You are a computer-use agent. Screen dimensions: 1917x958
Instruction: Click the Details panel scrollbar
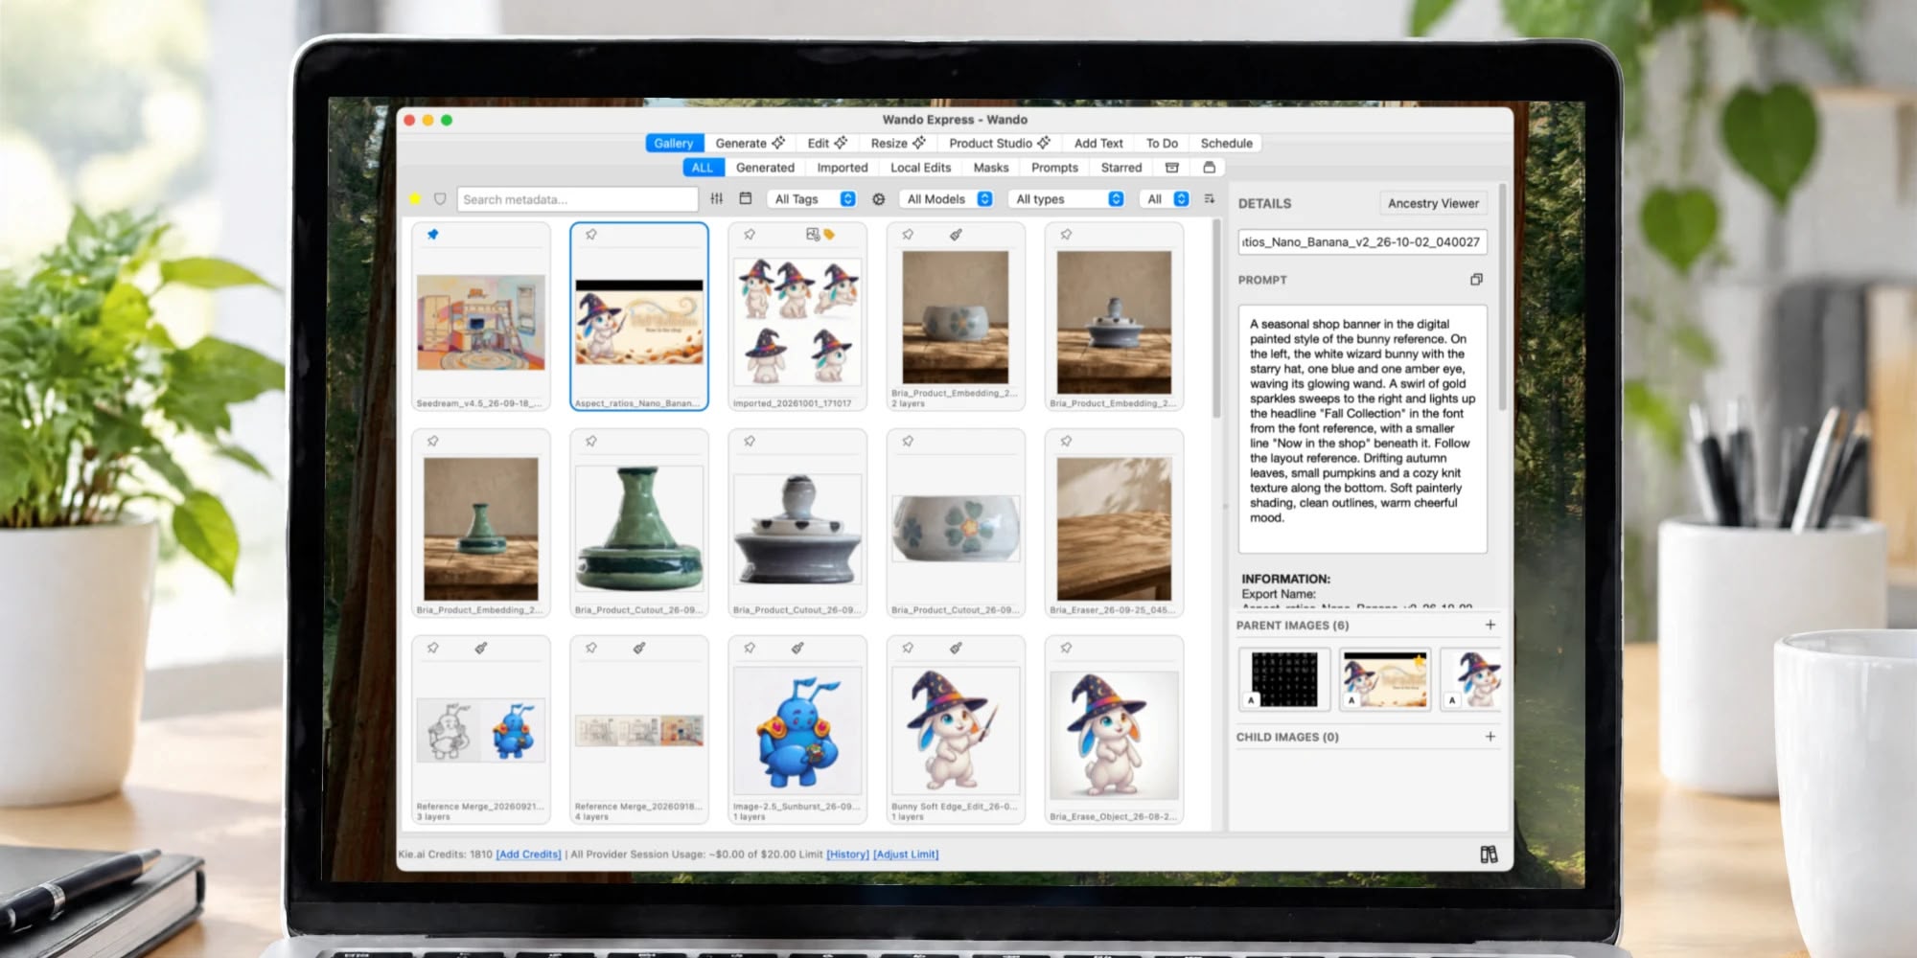click(1502, 299)
